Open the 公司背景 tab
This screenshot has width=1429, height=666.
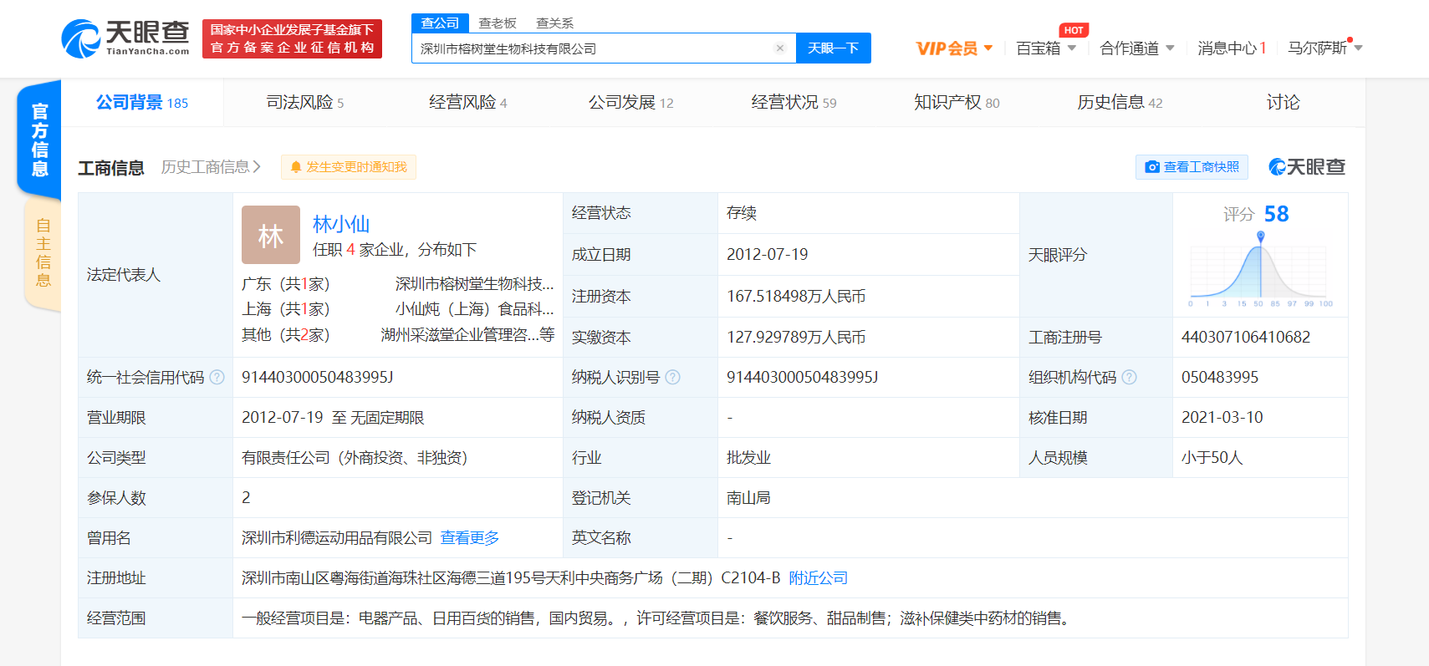[142, 103]
